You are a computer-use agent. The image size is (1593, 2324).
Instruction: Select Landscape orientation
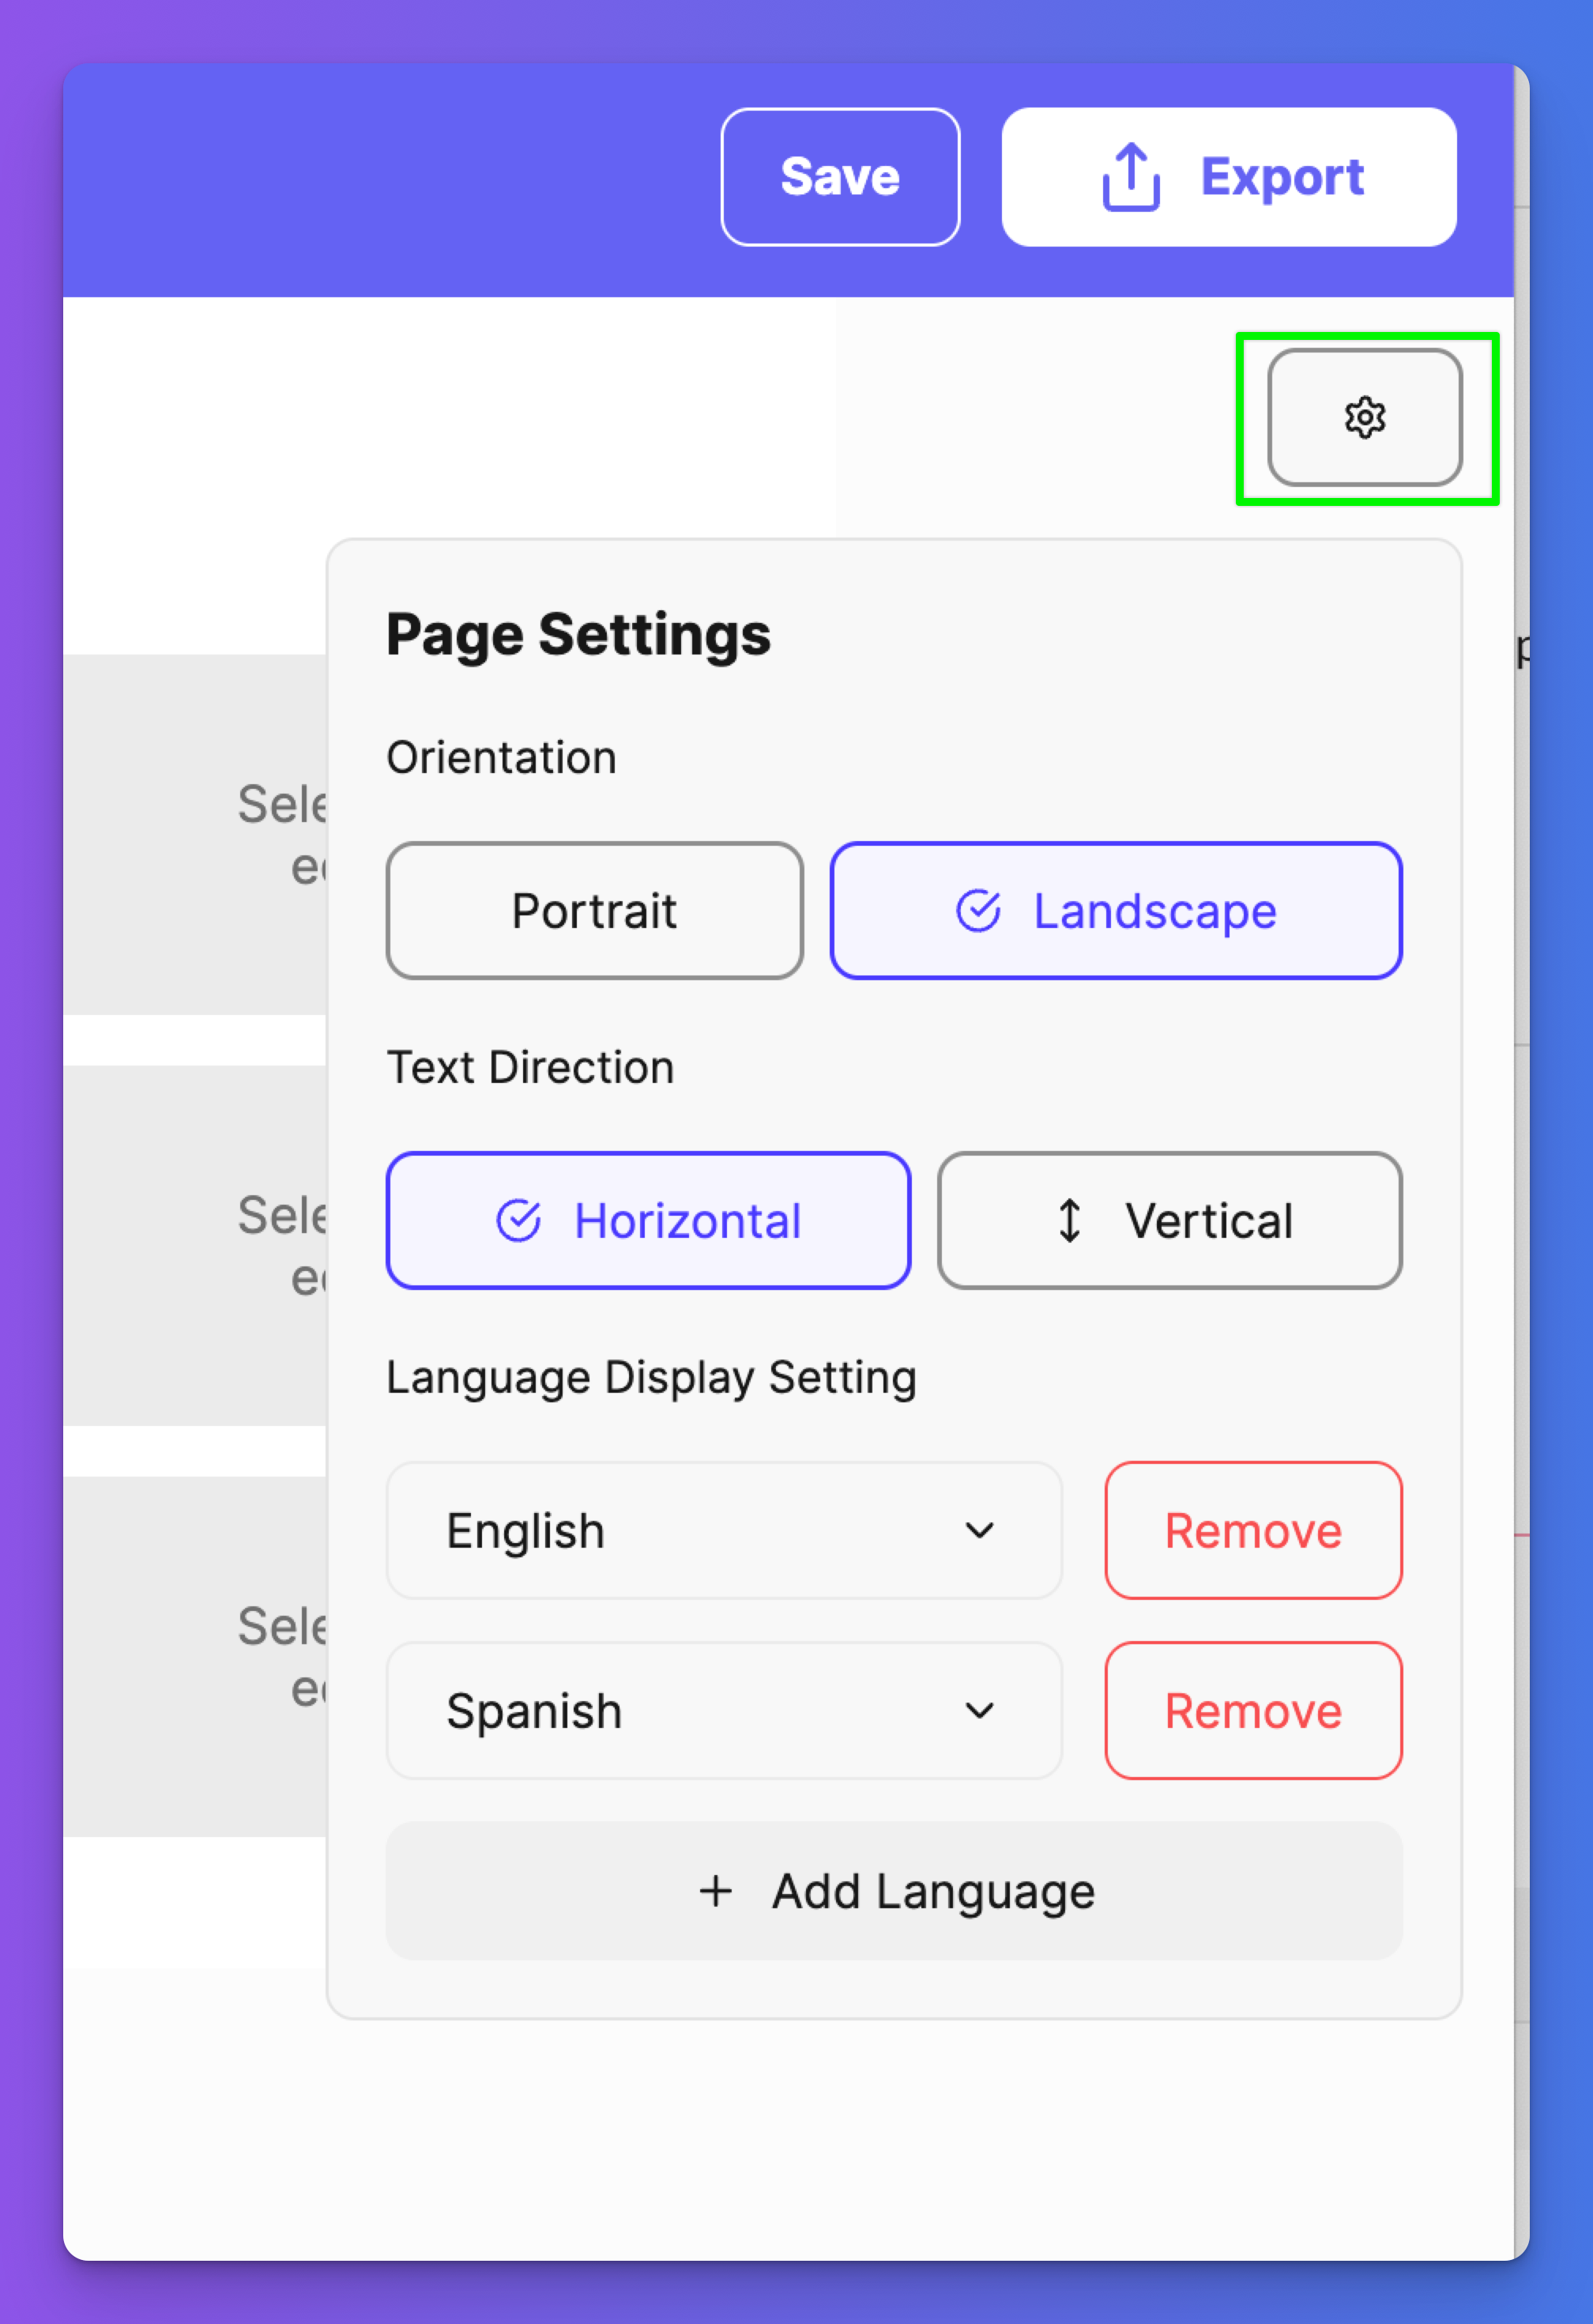(1117, 911)
